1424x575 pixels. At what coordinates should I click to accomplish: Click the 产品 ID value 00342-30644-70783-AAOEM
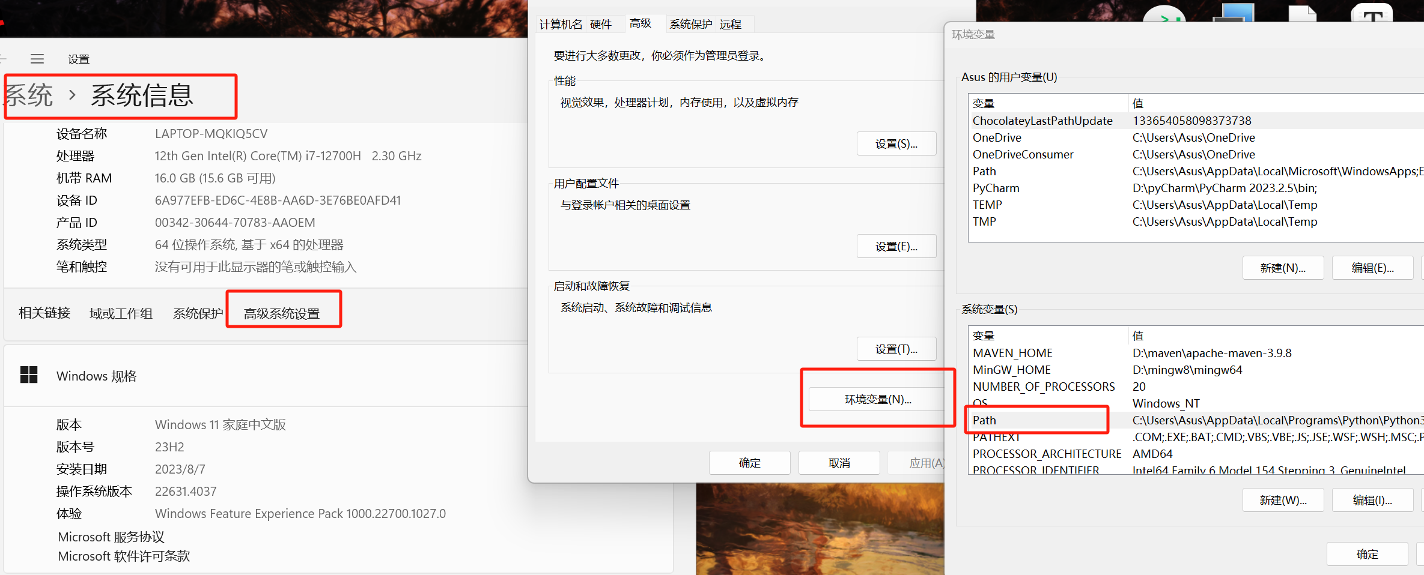[x=235, y=222]
